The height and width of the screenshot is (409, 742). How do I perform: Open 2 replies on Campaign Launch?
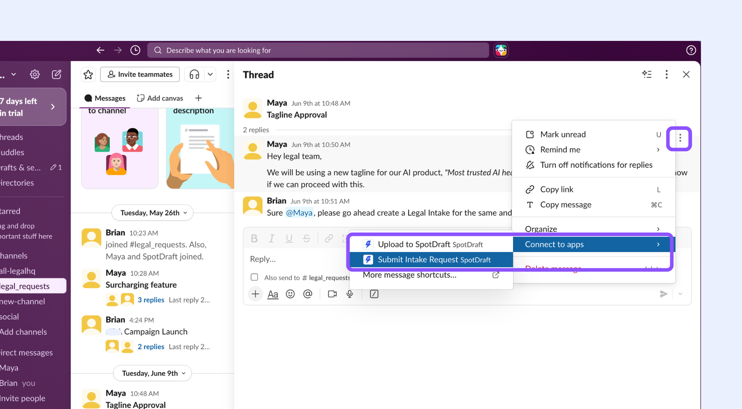coord(151,347)
